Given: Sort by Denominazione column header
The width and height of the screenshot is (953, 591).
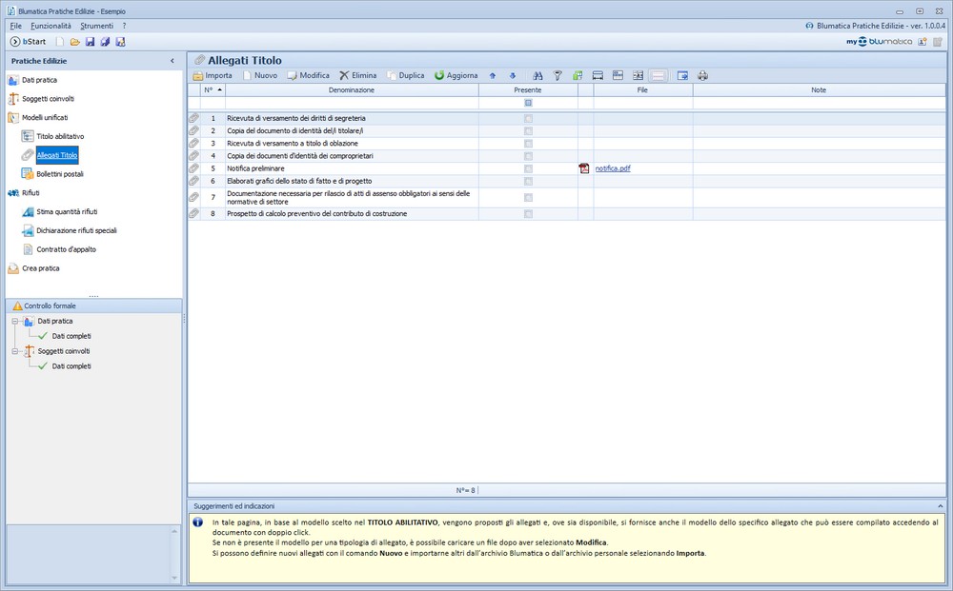Looking at the screenshot, I should click(352, 89).
